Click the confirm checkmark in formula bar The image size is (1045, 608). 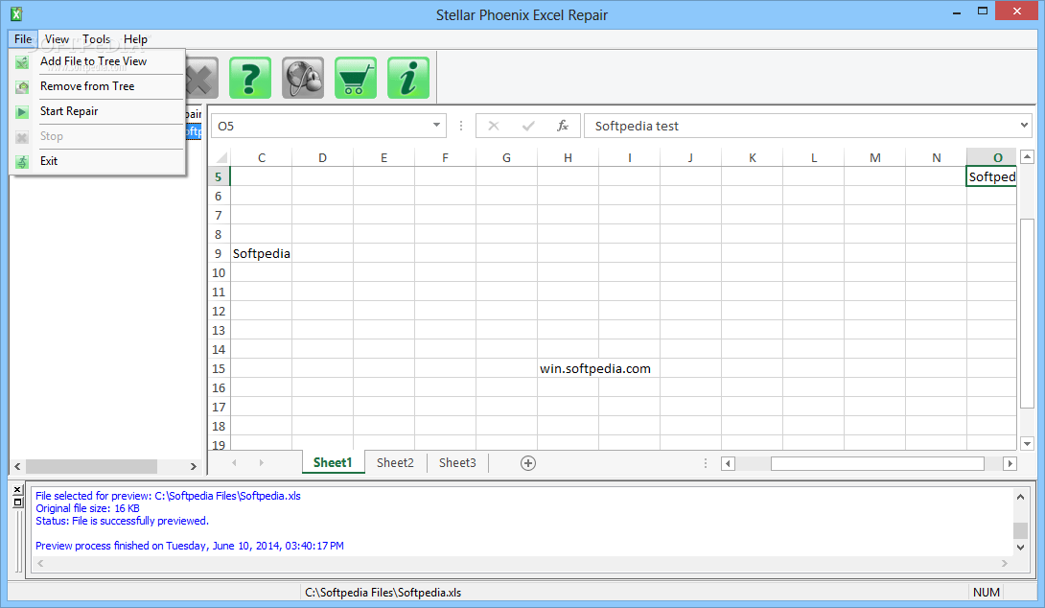point(528,126)
